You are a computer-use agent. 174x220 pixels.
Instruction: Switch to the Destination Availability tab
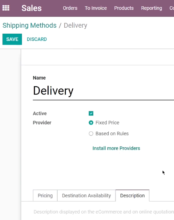pyautogui.click(x=86, y=195)
